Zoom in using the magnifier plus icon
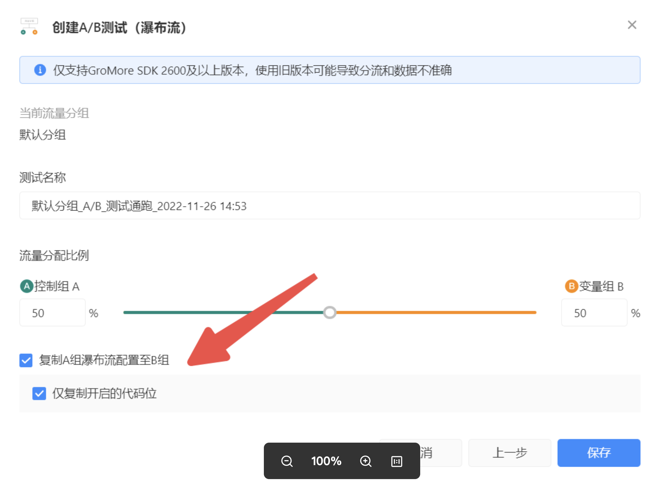Viewport: 658px width, 483px height. [366, 461]
